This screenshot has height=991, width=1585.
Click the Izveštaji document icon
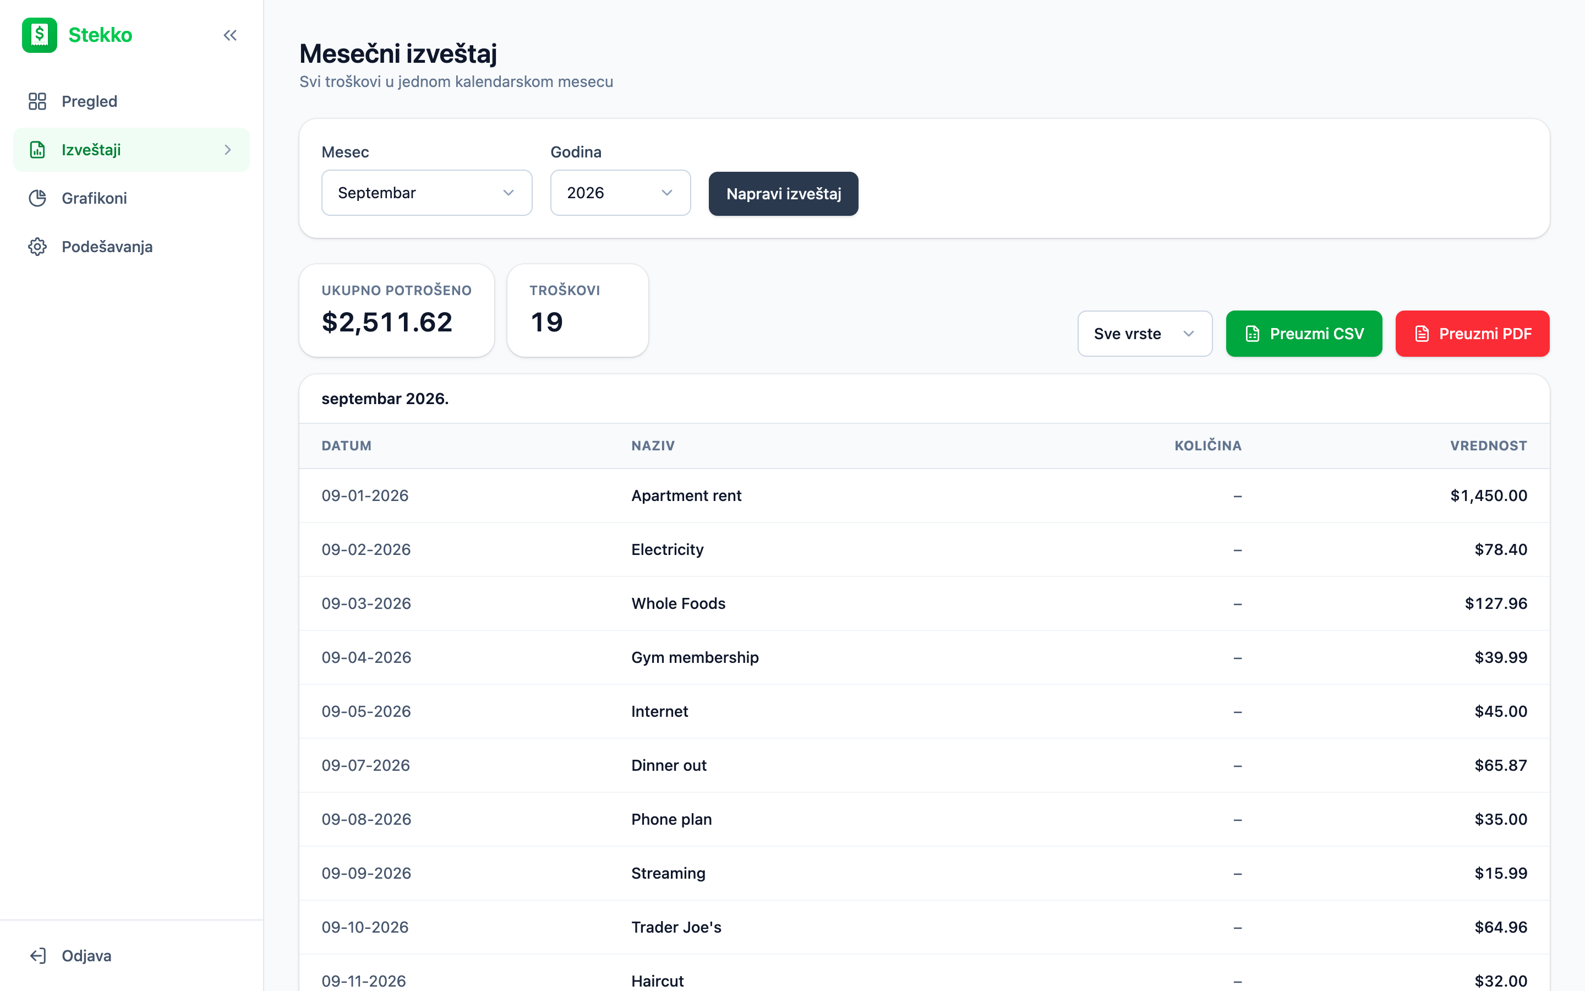[37, 149]
